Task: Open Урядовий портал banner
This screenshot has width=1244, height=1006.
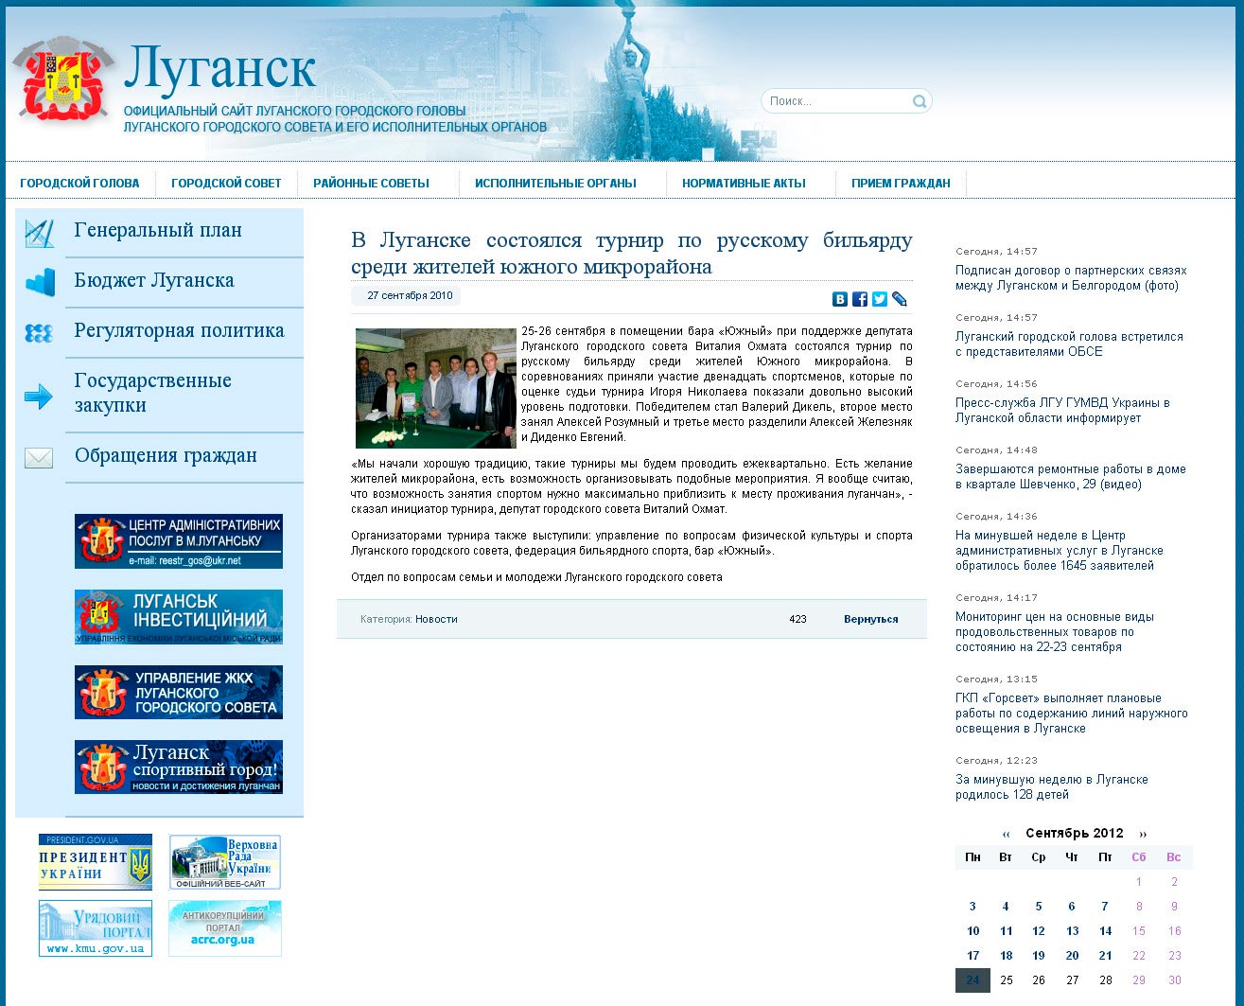Action: (x=96, y=928)
